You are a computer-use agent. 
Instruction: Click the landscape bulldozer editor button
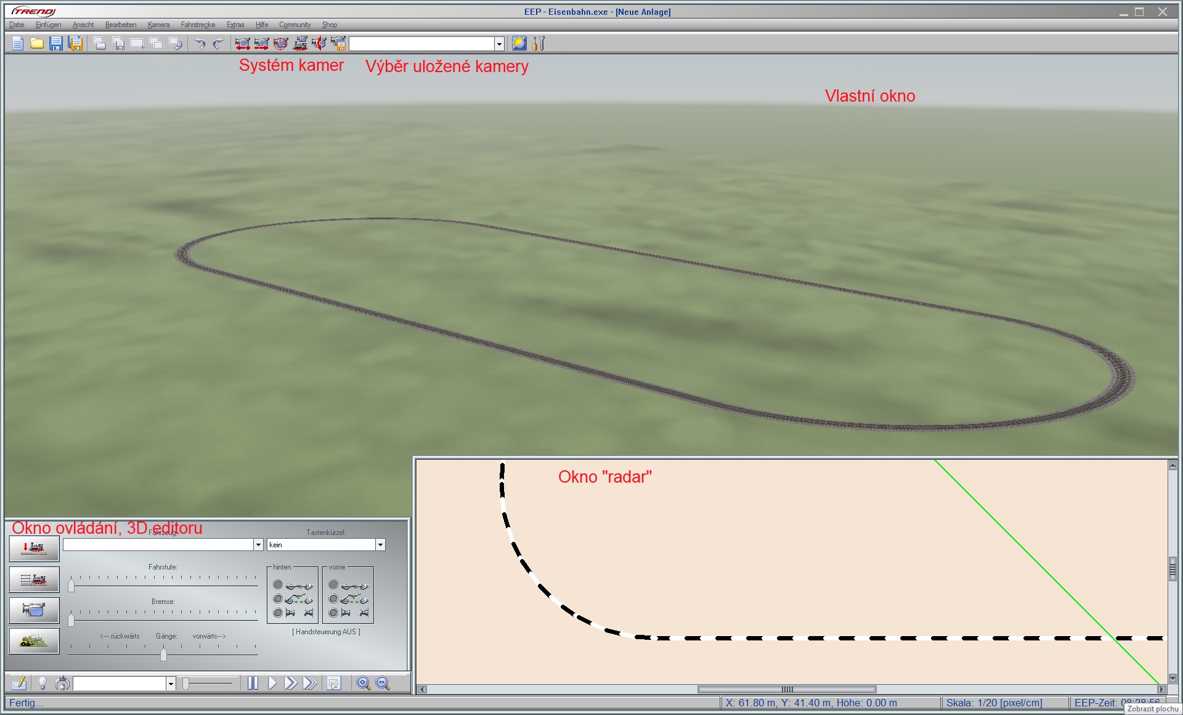pos(34,641)
